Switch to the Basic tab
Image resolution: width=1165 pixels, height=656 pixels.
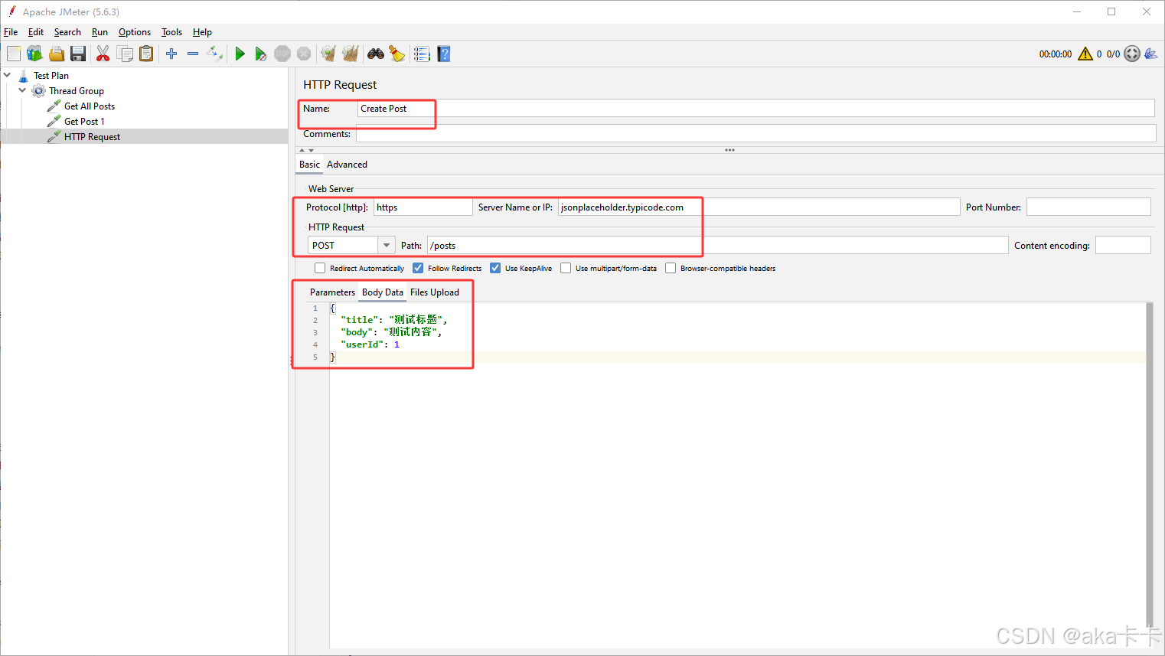309,165
